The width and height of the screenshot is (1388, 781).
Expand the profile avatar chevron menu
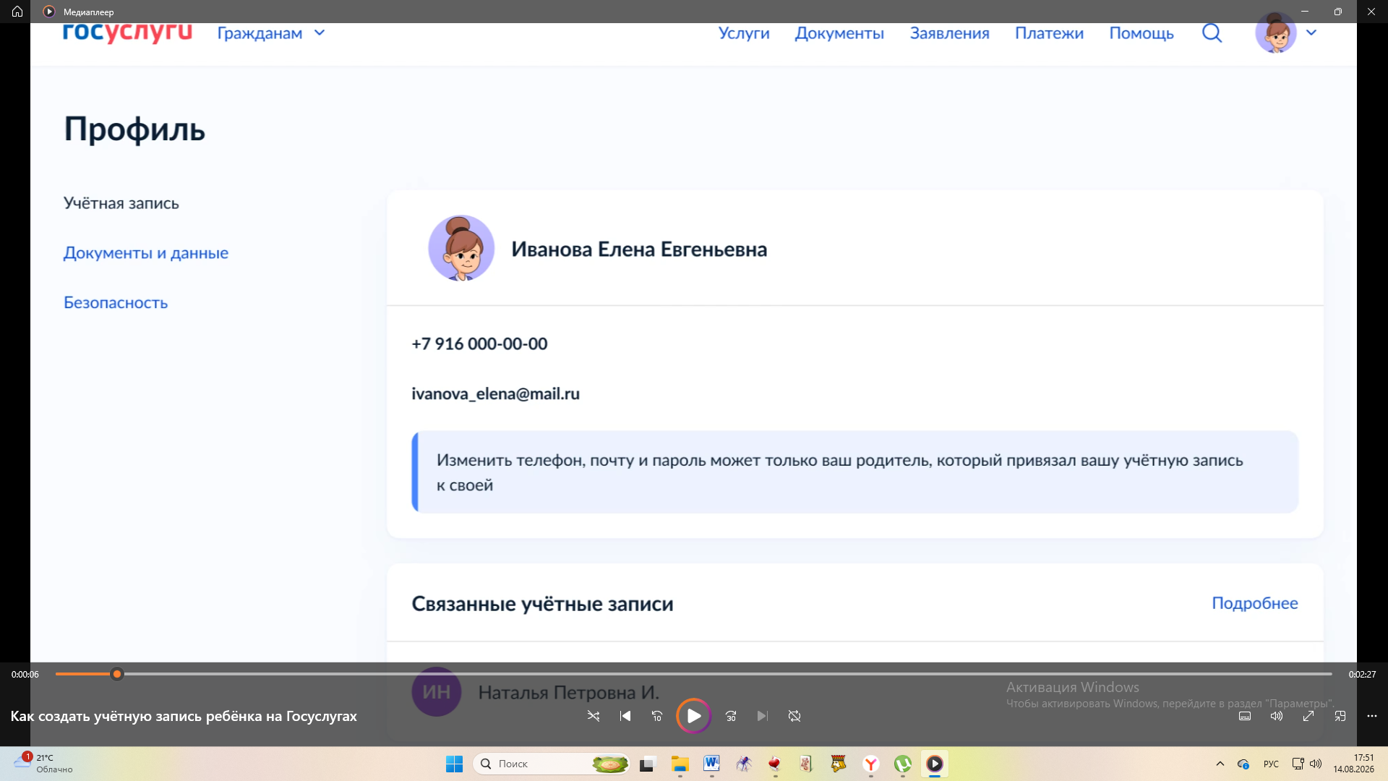1311,33
